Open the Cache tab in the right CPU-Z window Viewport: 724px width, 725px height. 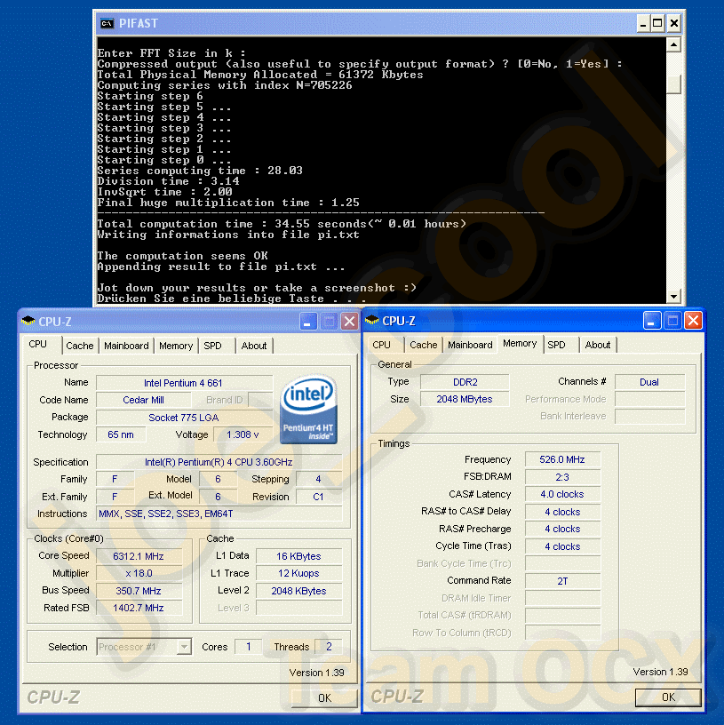(x=424, y=345)
